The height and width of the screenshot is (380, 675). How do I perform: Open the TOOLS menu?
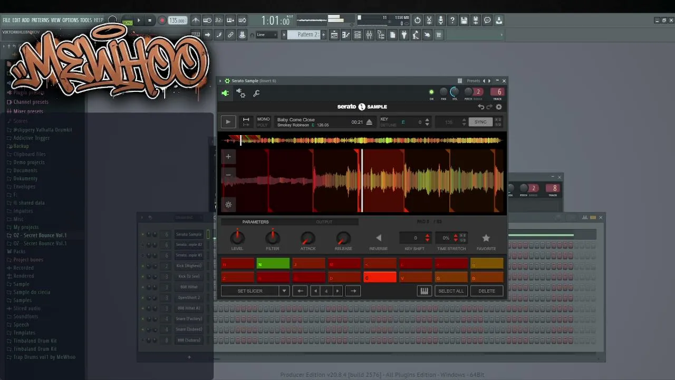click(x=86, y=20)
